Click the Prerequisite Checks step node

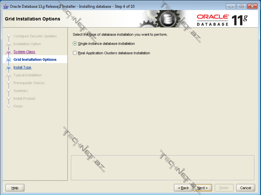[9, 83]
